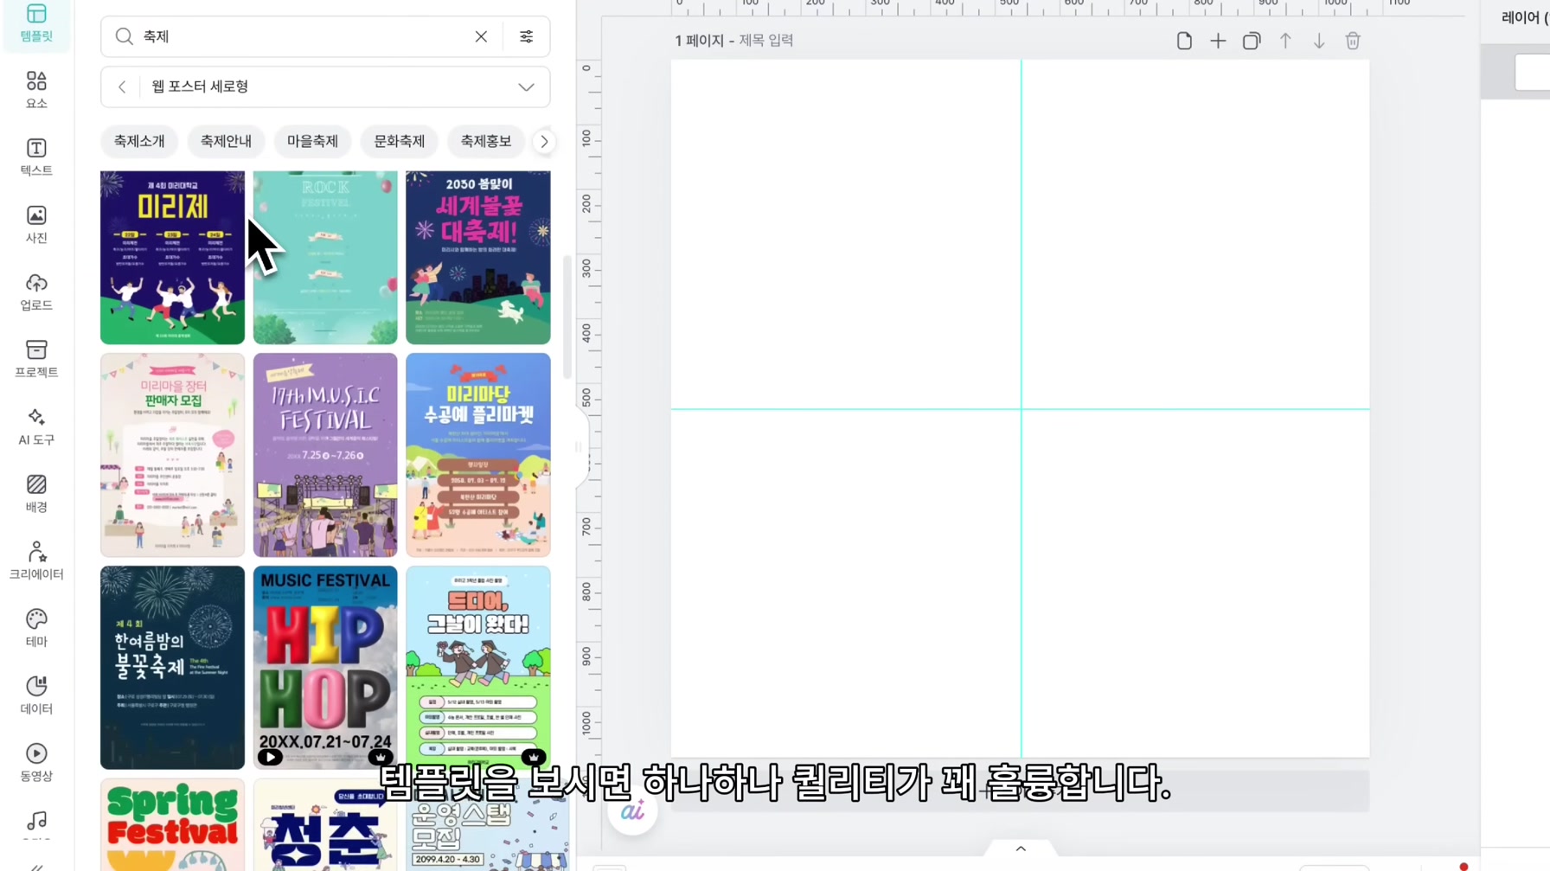Select the 축제안내 chip
The width and height of the screenshot is (1550, 871).
(x=226, y=141)
